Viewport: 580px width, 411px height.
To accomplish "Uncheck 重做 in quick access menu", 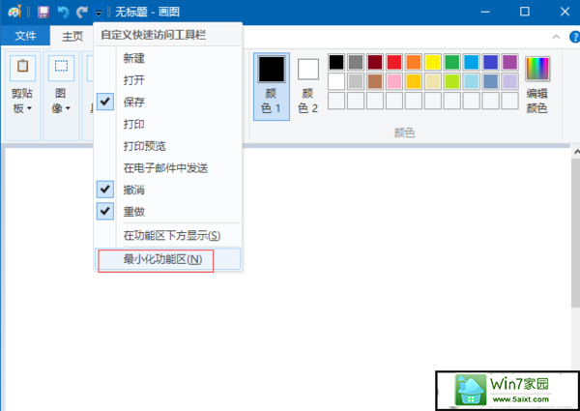I will point(105,210).
